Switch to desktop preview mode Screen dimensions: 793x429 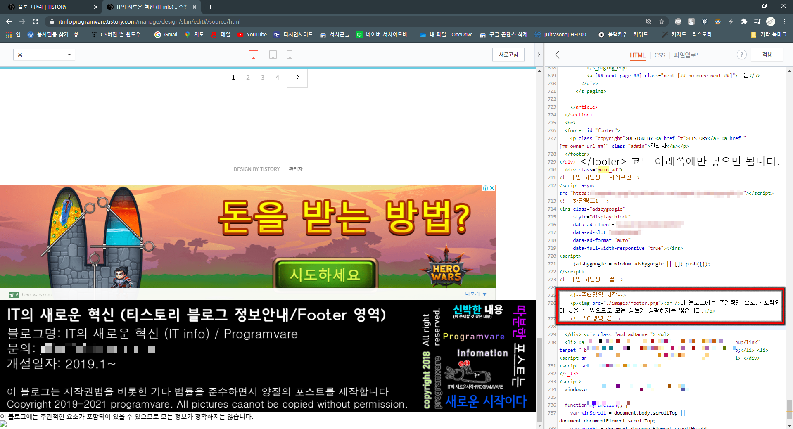tap(253, 55)
